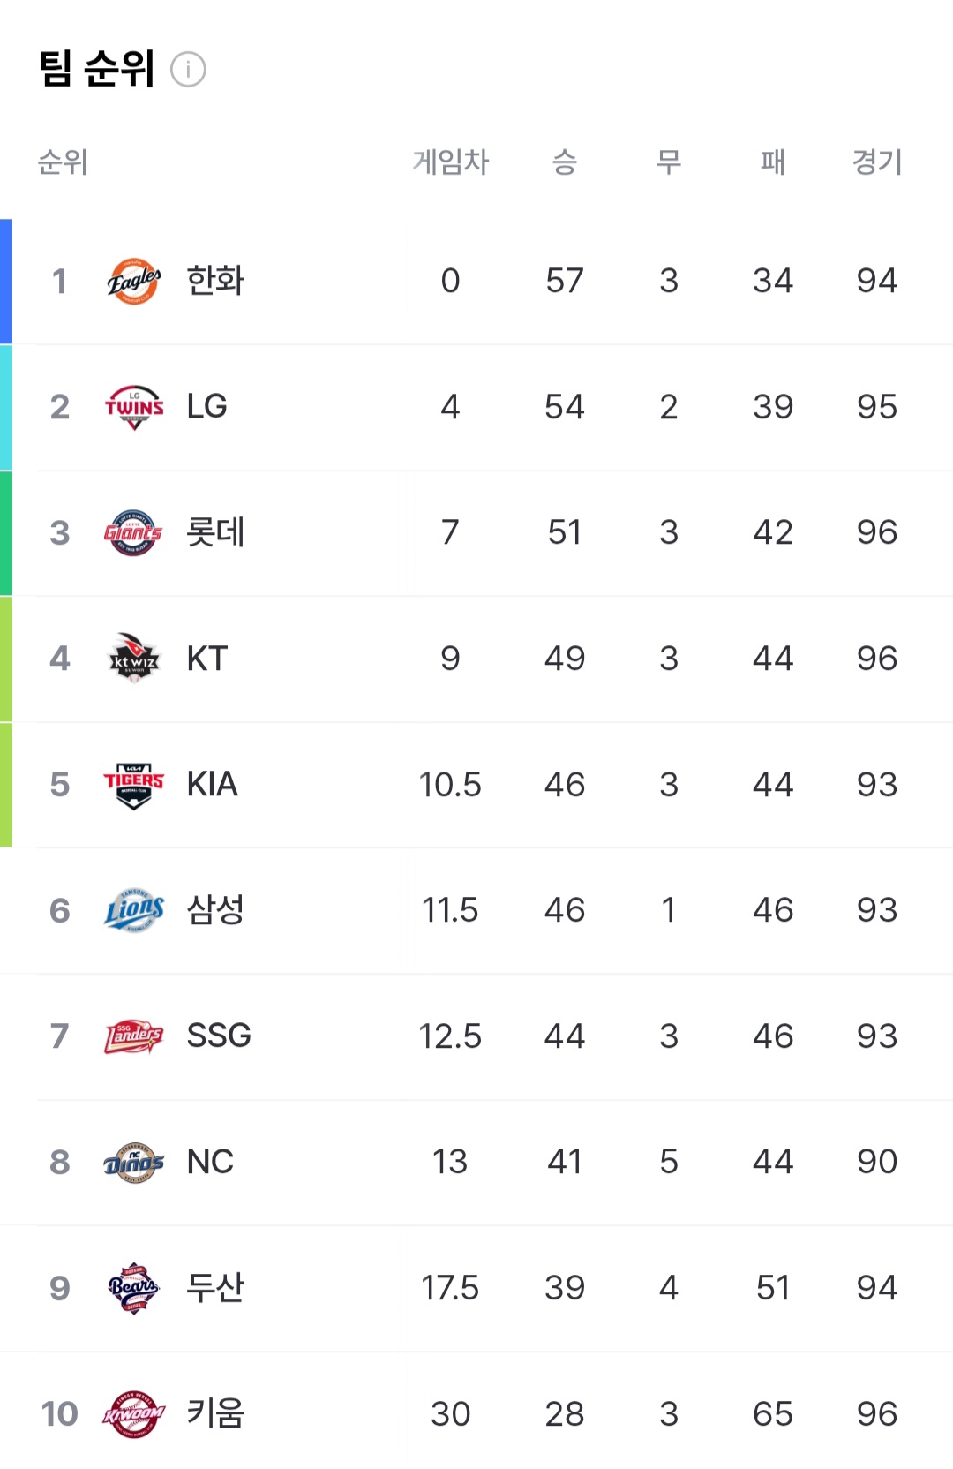Tap the 순위 column header
The image size is (953, 1469).
(63, 162)
